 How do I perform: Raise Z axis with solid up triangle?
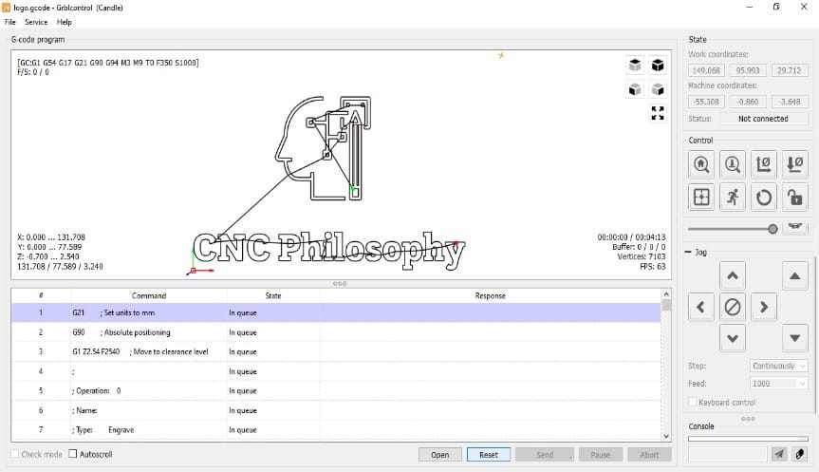(x=795, y=275)
